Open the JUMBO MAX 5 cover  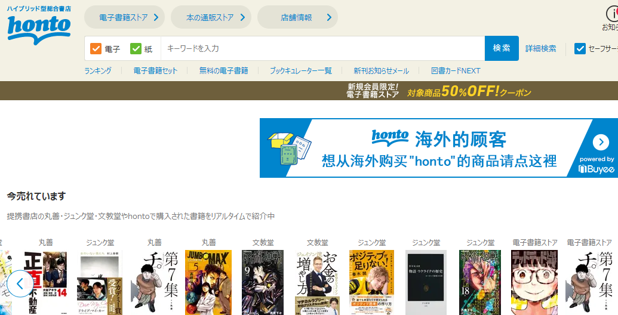point(208,282)
